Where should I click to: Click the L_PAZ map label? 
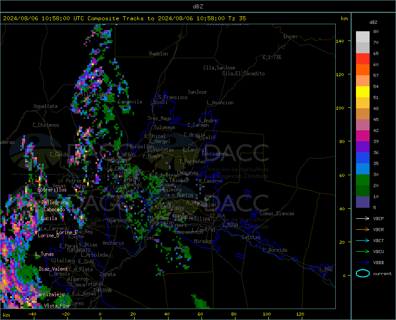tap(326, 269)
